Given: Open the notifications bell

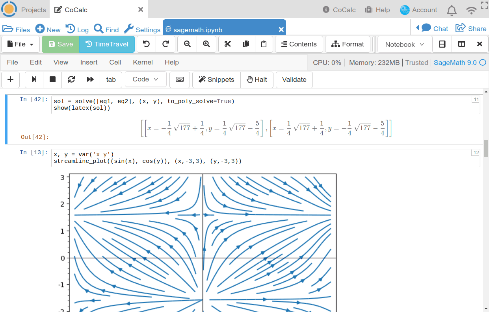Looking at the screenshot, I should (452, 10).
